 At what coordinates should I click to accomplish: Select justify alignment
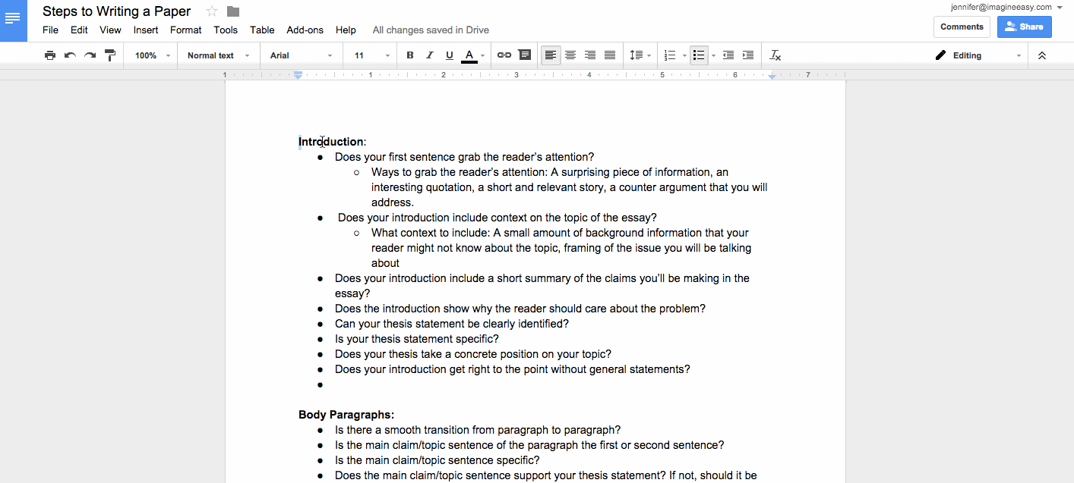[x=610, y=55]
